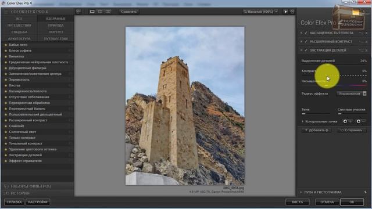Disable the Расширенный контраст filter checkmark
Image resolution: width=372 pixels, height=209 pixels.
(x=306, y=42)
